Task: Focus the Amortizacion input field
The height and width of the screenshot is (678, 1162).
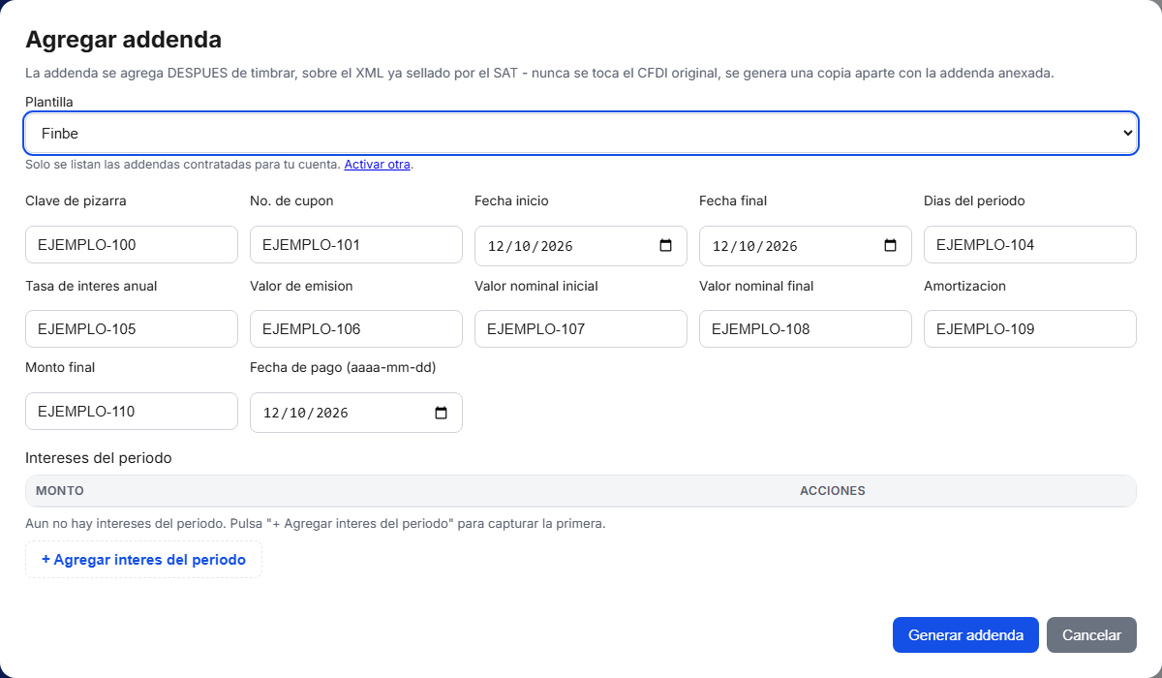Action: (x=1030, y=329)
